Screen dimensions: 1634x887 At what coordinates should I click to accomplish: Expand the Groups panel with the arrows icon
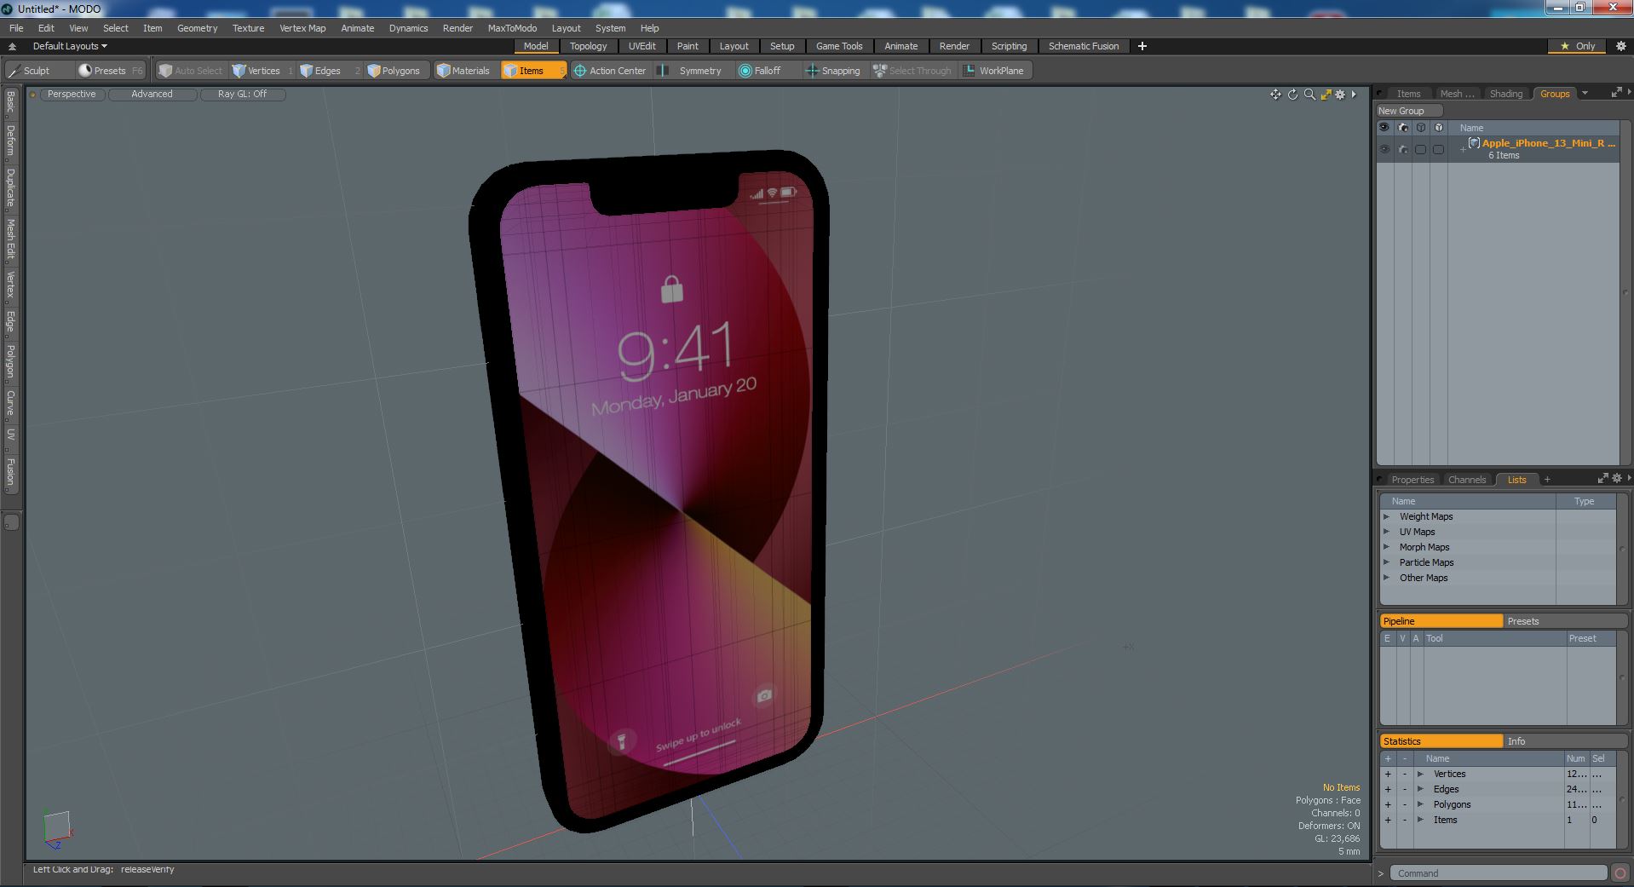[x=1616, y=93]
